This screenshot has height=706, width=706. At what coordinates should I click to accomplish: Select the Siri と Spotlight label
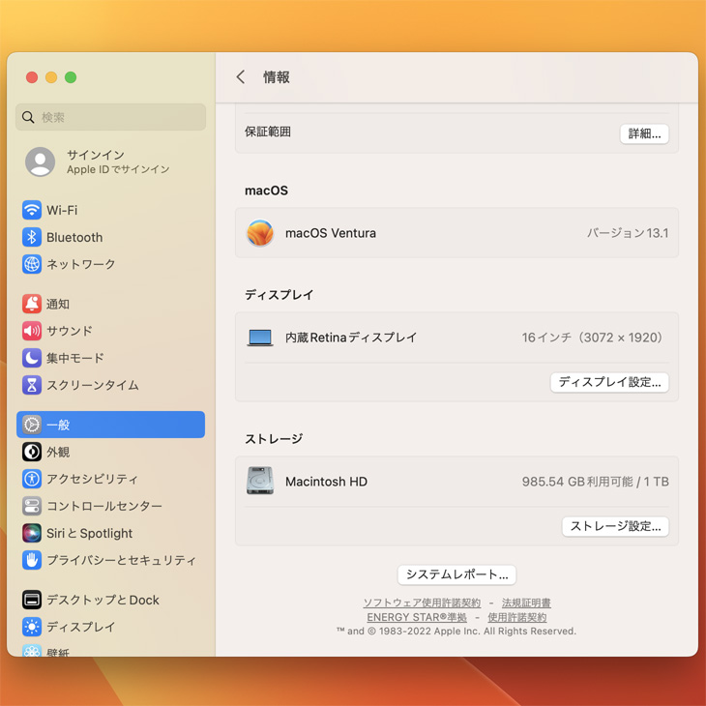pyautogui.click(x=90, y=533)
